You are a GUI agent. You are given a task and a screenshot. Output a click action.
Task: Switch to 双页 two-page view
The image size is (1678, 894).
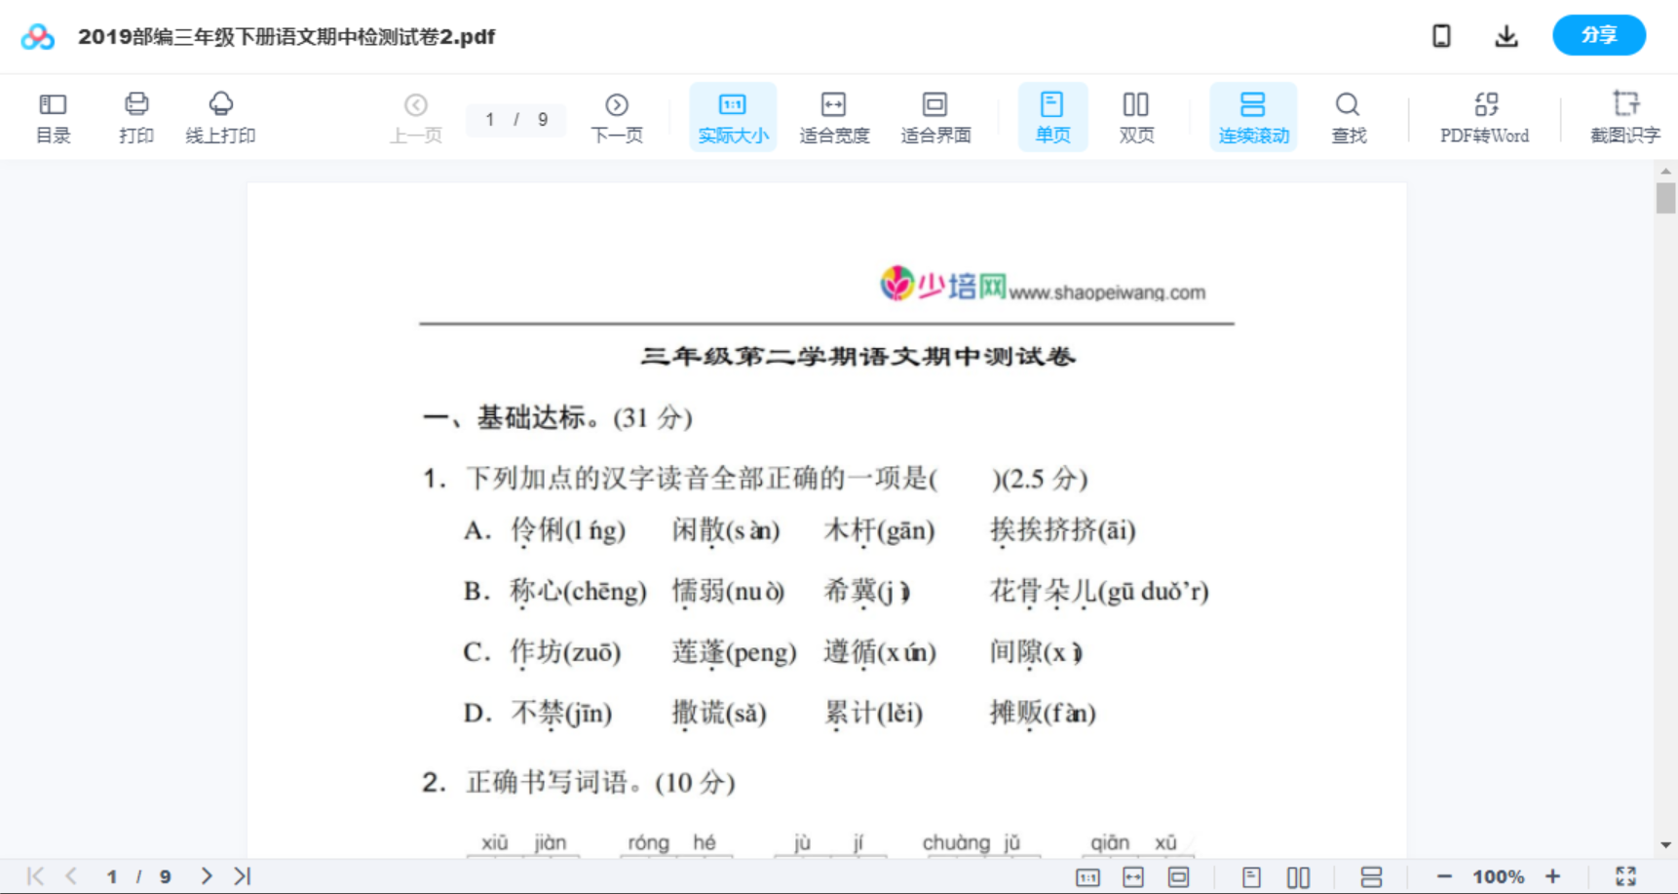1136,116
